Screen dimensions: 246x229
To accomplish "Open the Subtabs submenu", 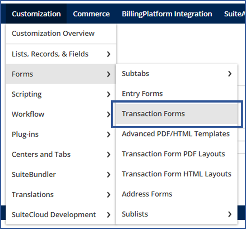I will tap(177, 74).
